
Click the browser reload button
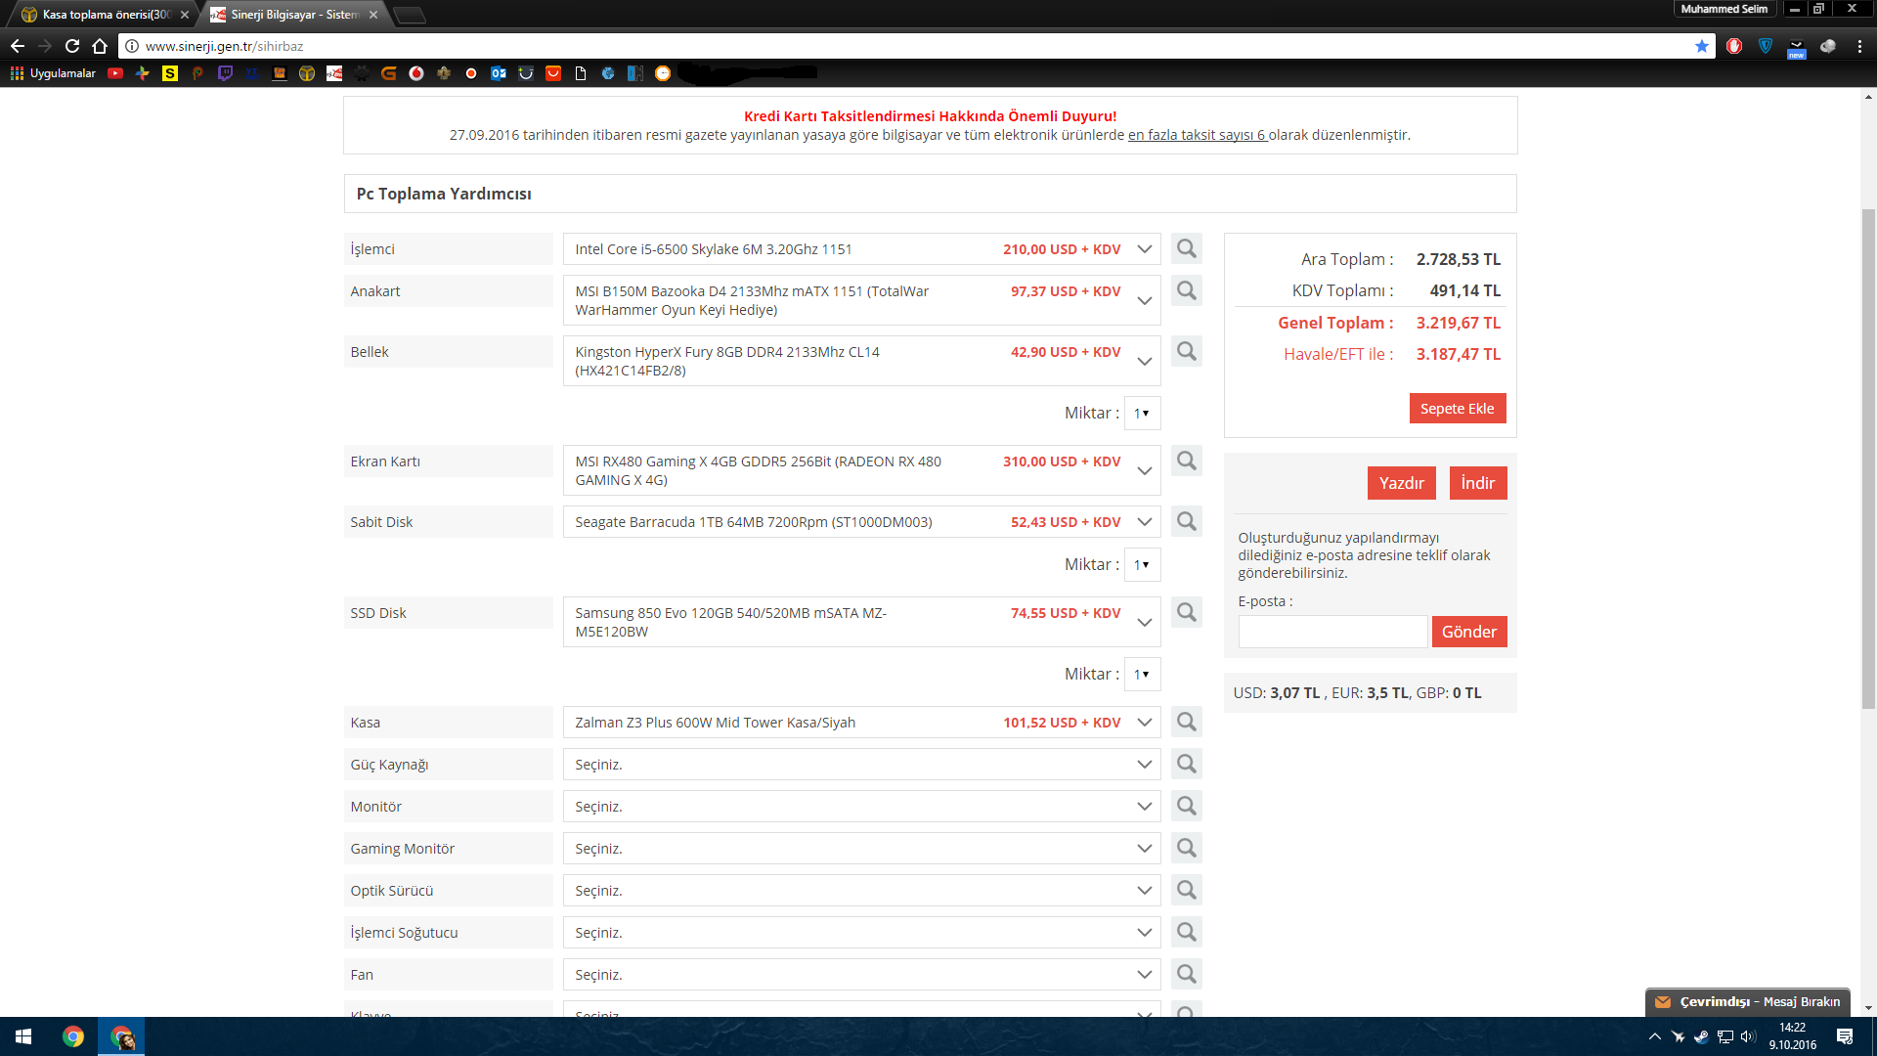tap(72, 46)
